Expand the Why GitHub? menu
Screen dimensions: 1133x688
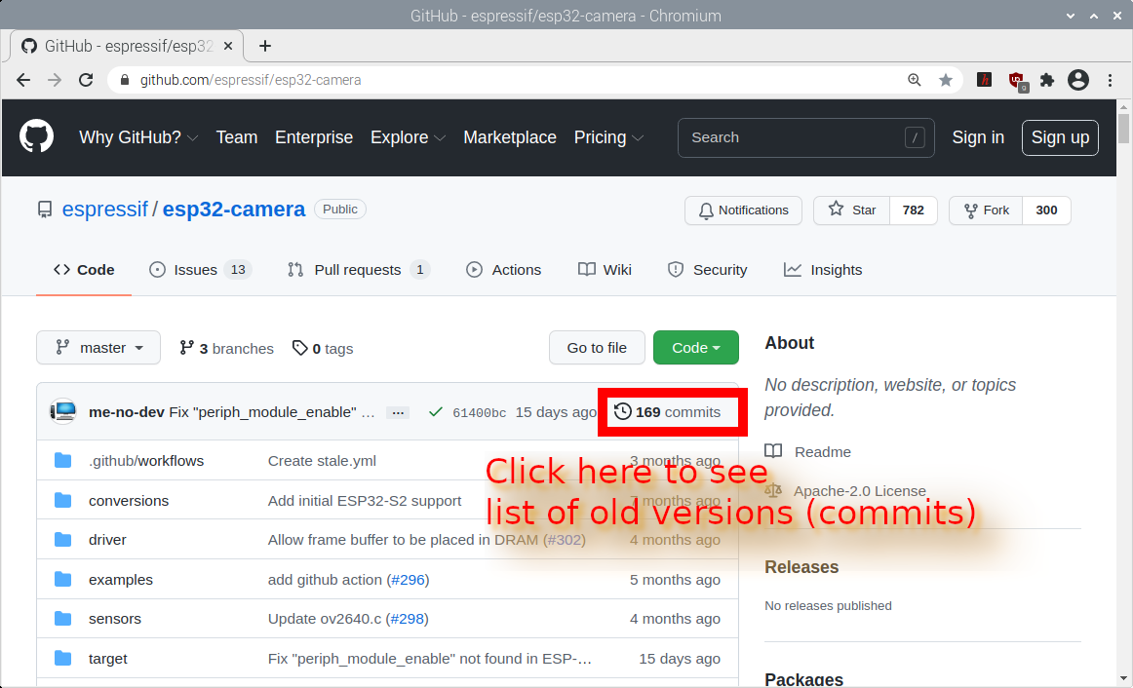click(138, 137)
